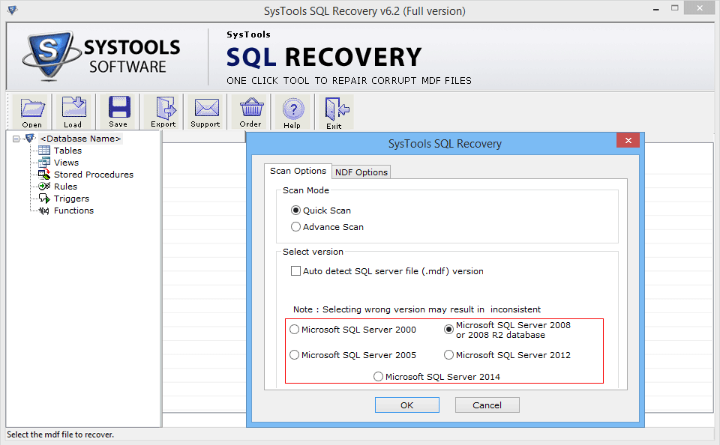Click the Export toolbar icon
720x445 pixels.
(x=165, y=107)
